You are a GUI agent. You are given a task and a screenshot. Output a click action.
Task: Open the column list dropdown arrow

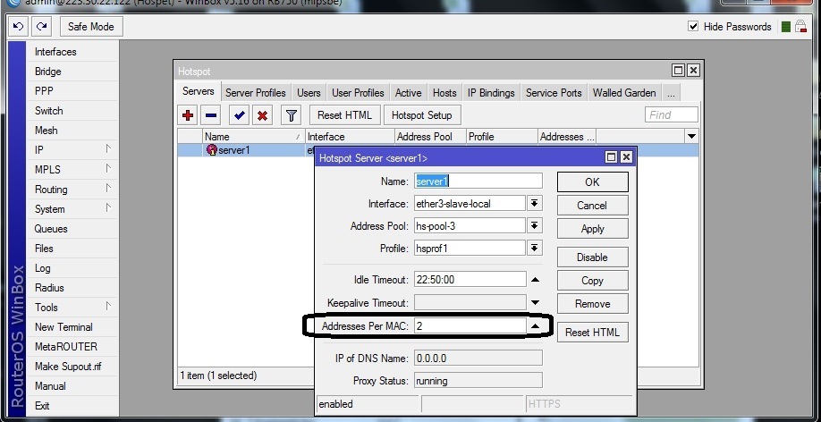(691, 137)
